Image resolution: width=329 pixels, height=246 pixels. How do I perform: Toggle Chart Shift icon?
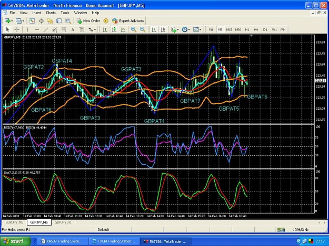(x=163, y=30)
